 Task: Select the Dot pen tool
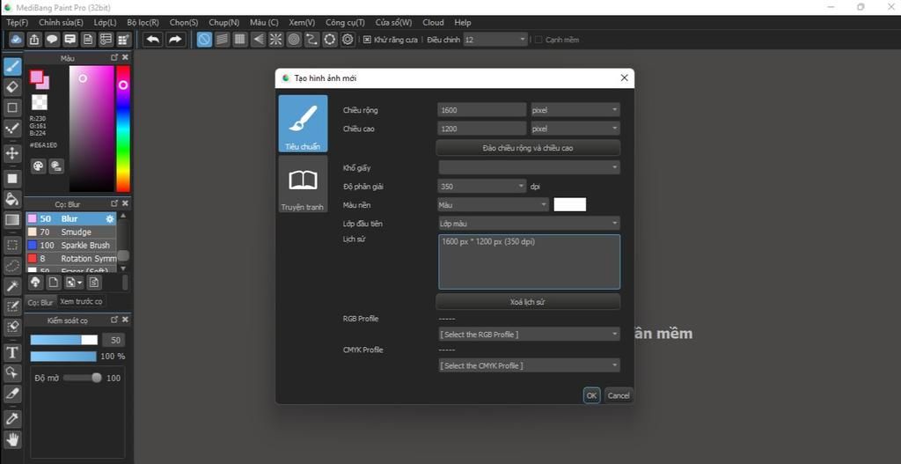(12, 129)
